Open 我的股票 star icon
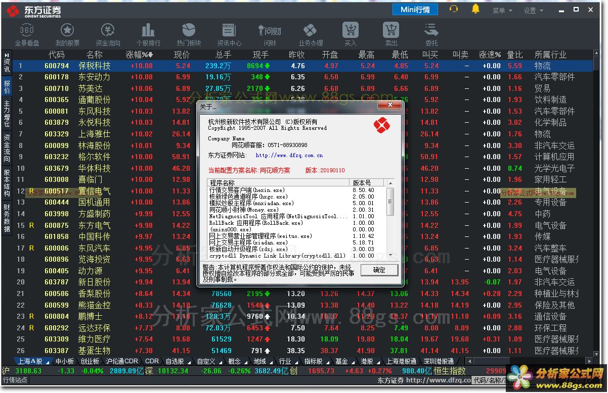608x393 pixels. [x=67, y=29]
